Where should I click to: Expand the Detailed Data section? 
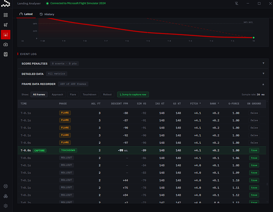point(143,74)
